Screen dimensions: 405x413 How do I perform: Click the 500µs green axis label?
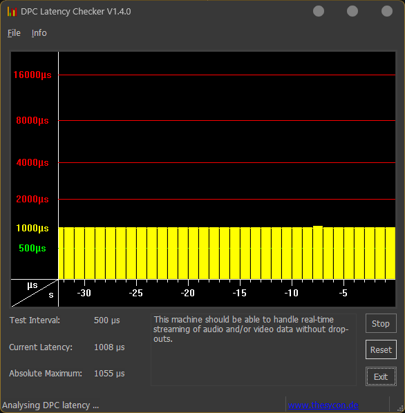(32, 248)
